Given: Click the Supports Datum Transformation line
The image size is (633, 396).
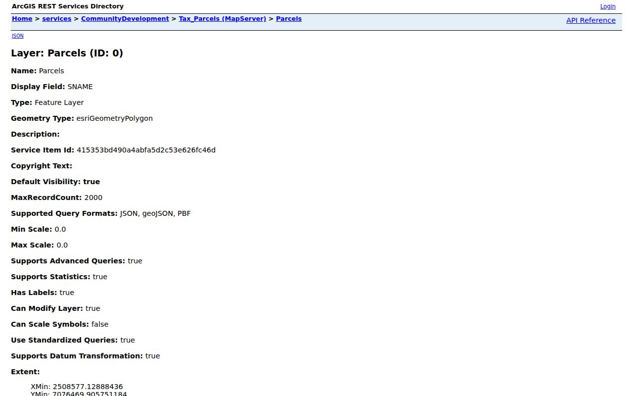Looking at the screenshot, I should click(86, 356).
